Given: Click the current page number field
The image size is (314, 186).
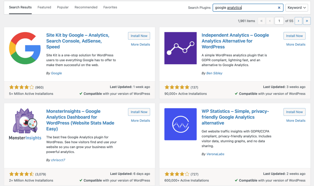Looking at the screenshot, I should click(279, 21).
